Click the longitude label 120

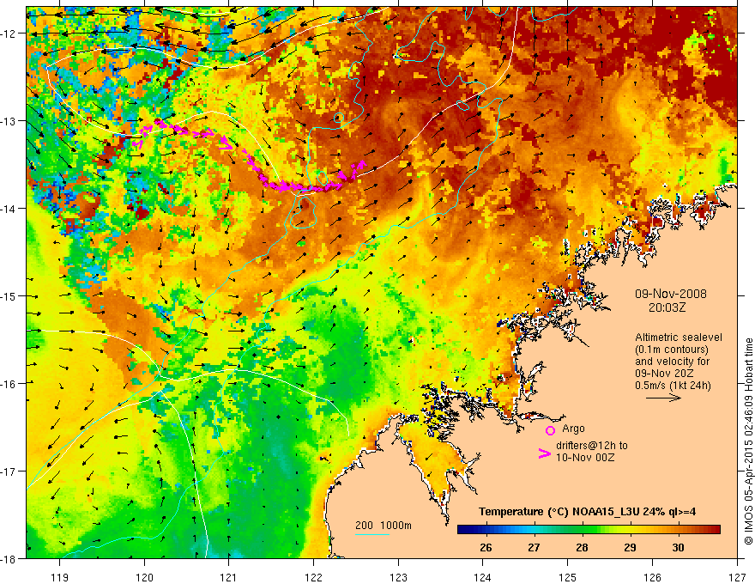click(144, 577)
